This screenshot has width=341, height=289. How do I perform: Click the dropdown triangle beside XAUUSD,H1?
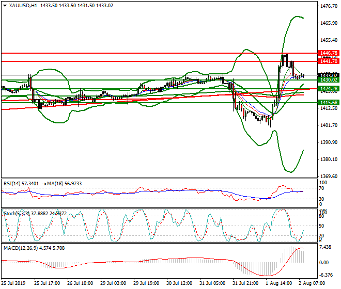click(5, 6)
